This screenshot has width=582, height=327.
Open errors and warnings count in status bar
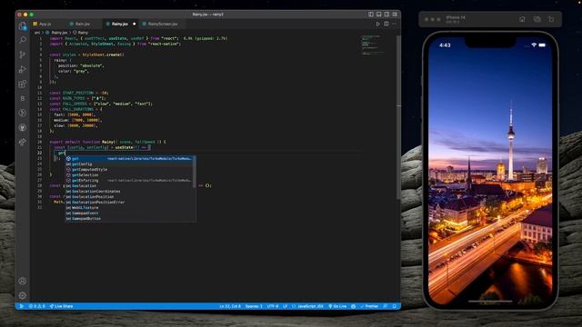[x=36, y=306]
